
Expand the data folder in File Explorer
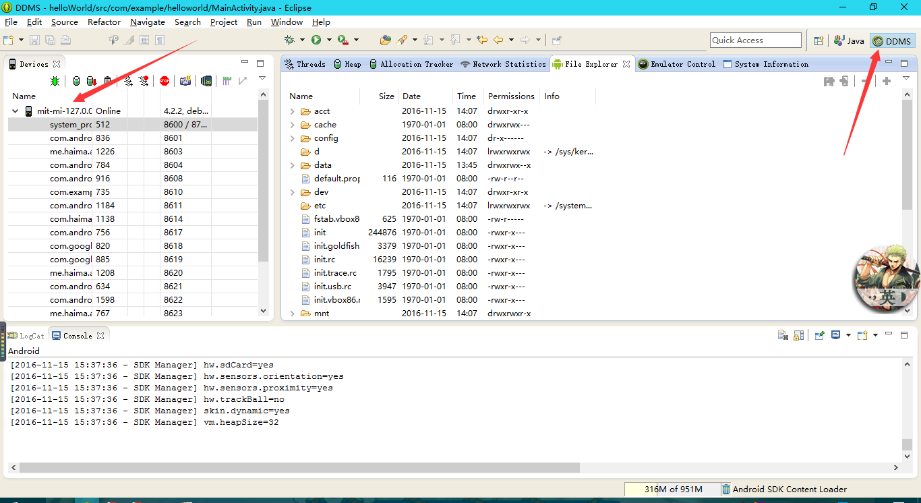pyautogui.click(x=293, y=165)
